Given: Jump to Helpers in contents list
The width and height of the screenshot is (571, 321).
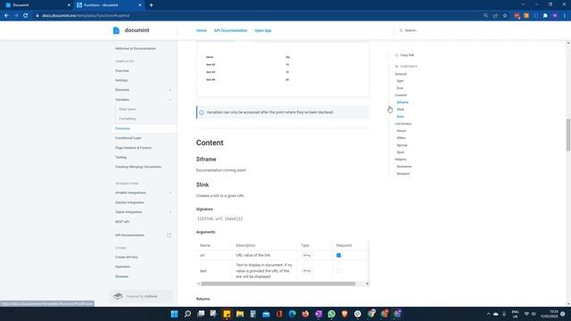Looking at the screenshot, I should pos(401,160).
